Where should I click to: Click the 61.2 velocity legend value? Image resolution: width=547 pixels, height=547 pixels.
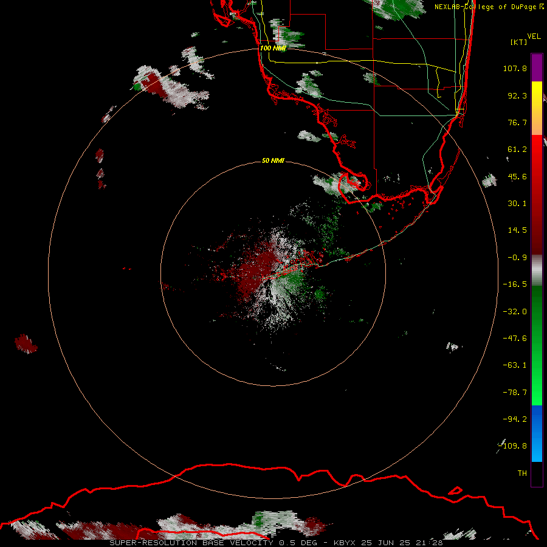point(517,150)
